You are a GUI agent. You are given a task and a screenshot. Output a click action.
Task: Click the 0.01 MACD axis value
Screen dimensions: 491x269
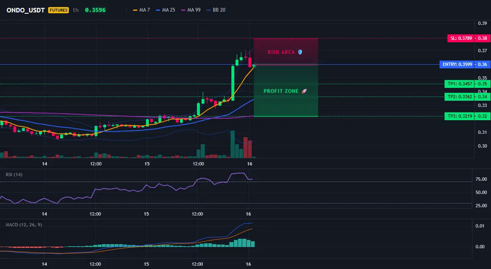480,226
